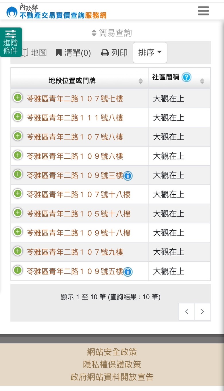The width and height of the screenshot is (224, 391).
Task: Click info icon beside １０９號三樓 address
Action: [x=128, y=175]
